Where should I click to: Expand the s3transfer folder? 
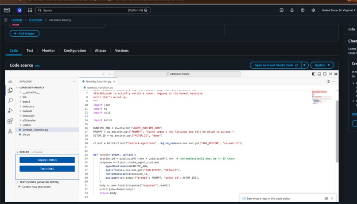coord(20,120)
